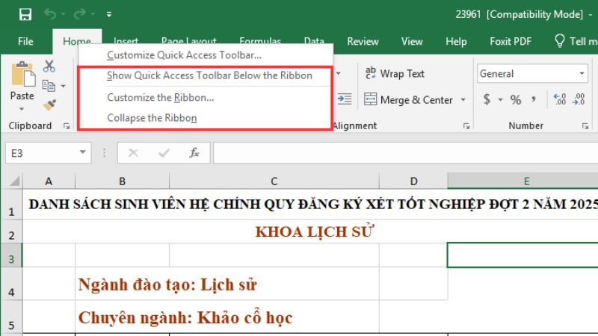Expand the Merge & Center dropdown arrow

(463, 100)
